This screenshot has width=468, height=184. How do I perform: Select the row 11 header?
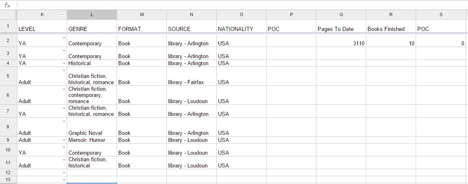point(8,162)
